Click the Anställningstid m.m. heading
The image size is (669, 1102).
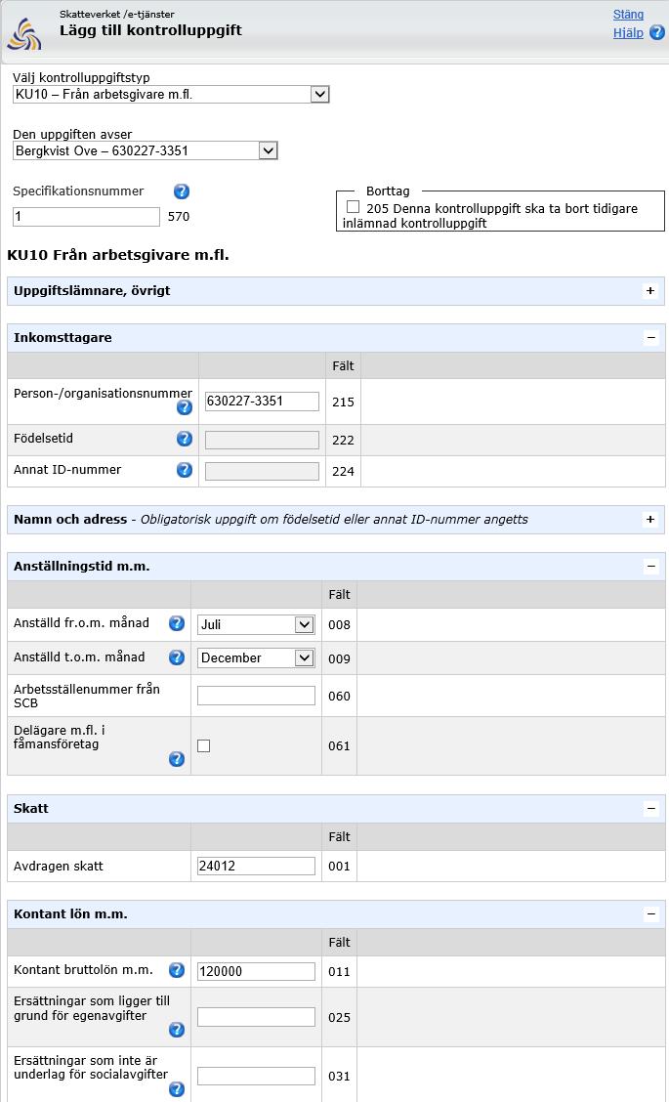(x=81, y=566)
